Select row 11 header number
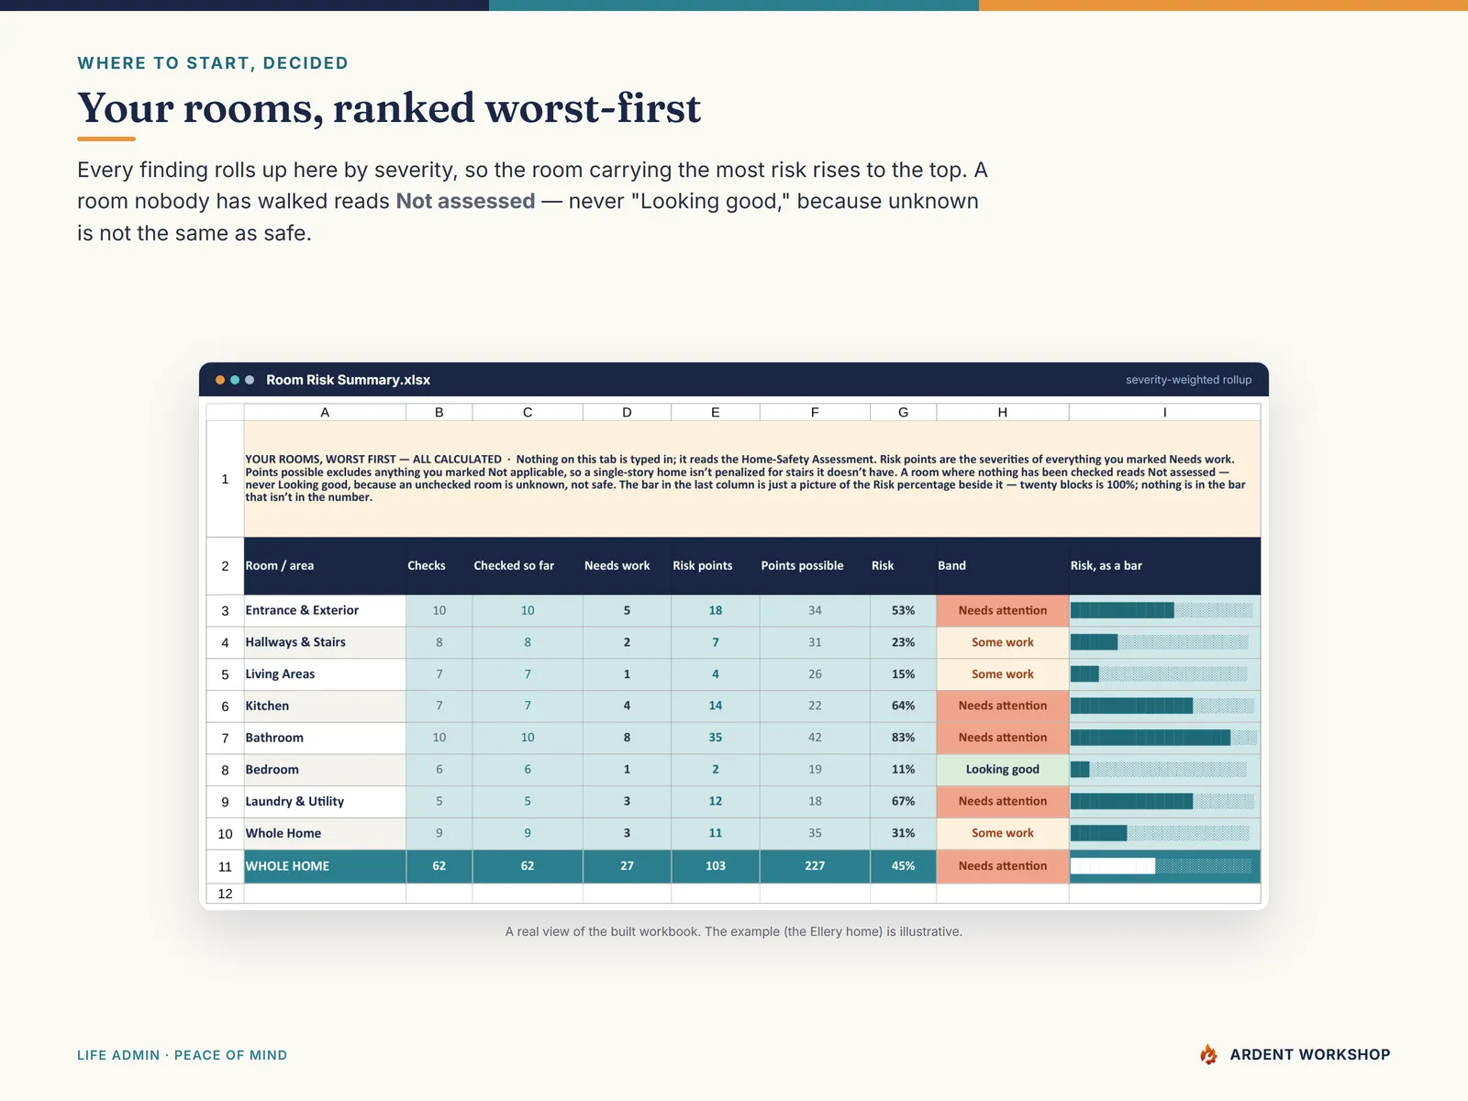The height and width of the screenshot is (1101, 1468). click(x=225, y=866)
